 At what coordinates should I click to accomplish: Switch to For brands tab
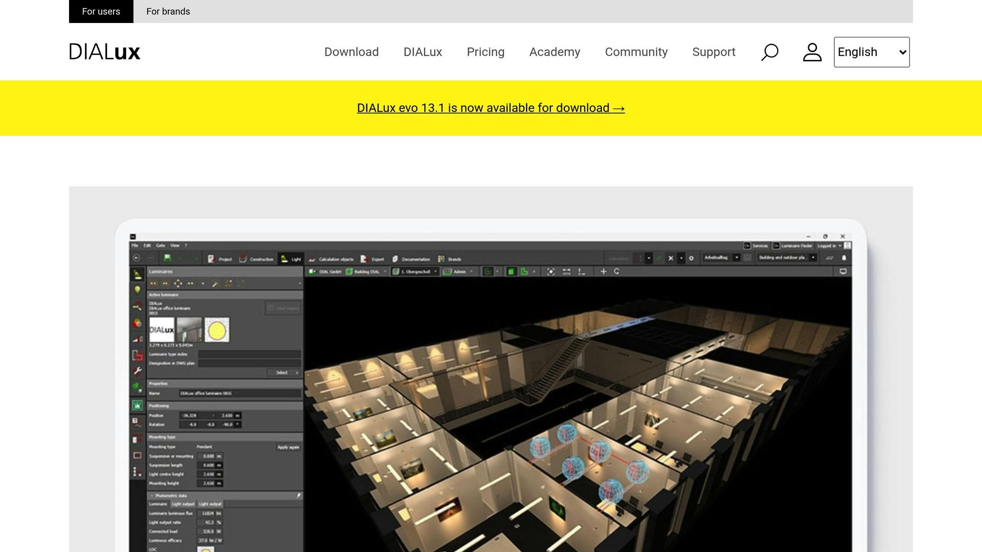click(168, 11)
